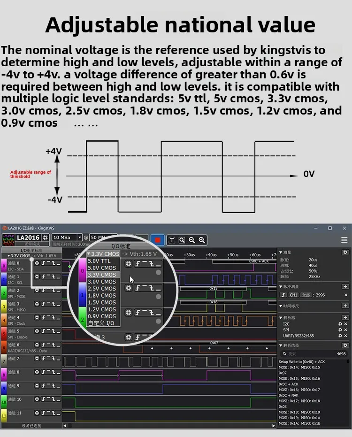Open channel 0 settings gear
The image size is (352, 437).
pos(37,263)
